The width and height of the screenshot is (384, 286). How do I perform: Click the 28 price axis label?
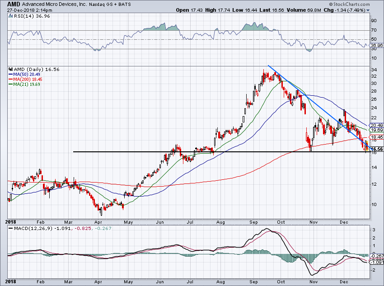374,91
